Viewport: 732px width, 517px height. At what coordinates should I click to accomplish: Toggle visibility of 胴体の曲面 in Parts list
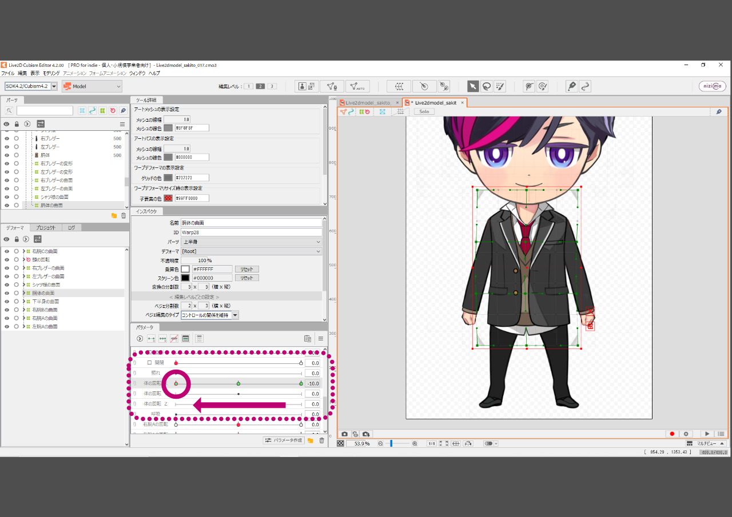point(7,205)
